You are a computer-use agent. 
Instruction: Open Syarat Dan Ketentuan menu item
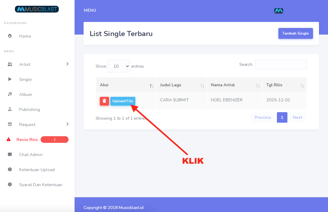41,185
